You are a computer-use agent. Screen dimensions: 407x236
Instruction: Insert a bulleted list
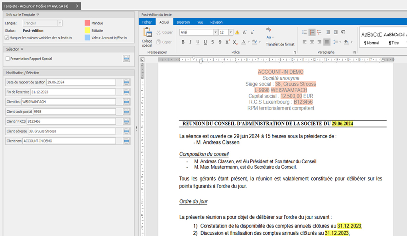coord(305,32)
